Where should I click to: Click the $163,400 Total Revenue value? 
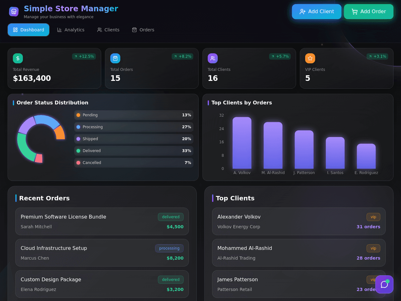32,78
